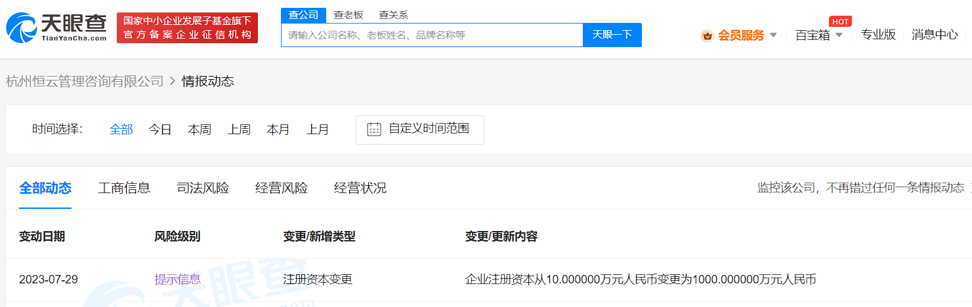Screen dimensions: 972x307
Task: Filter time by 本周
Action: point(200,130)
